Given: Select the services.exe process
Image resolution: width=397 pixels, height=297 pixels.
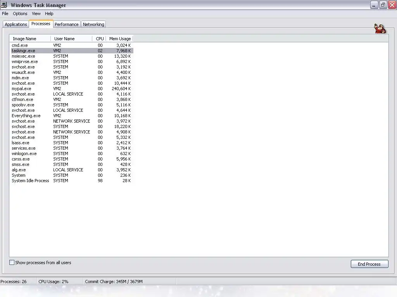Looking at the screenshot, I should coord(72,148).
